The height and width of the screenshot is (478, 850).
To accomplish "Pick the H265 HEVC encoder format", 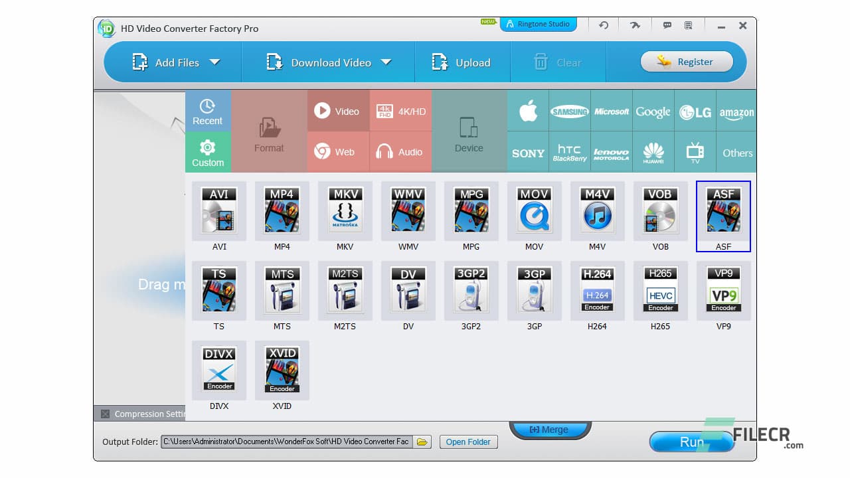I will pos(660,291).
